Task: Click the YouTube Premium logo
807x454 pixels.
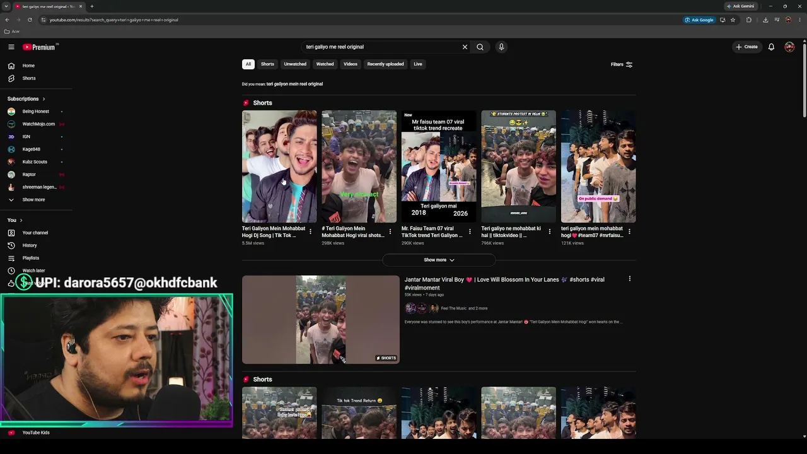Action: tap(39, 47)
